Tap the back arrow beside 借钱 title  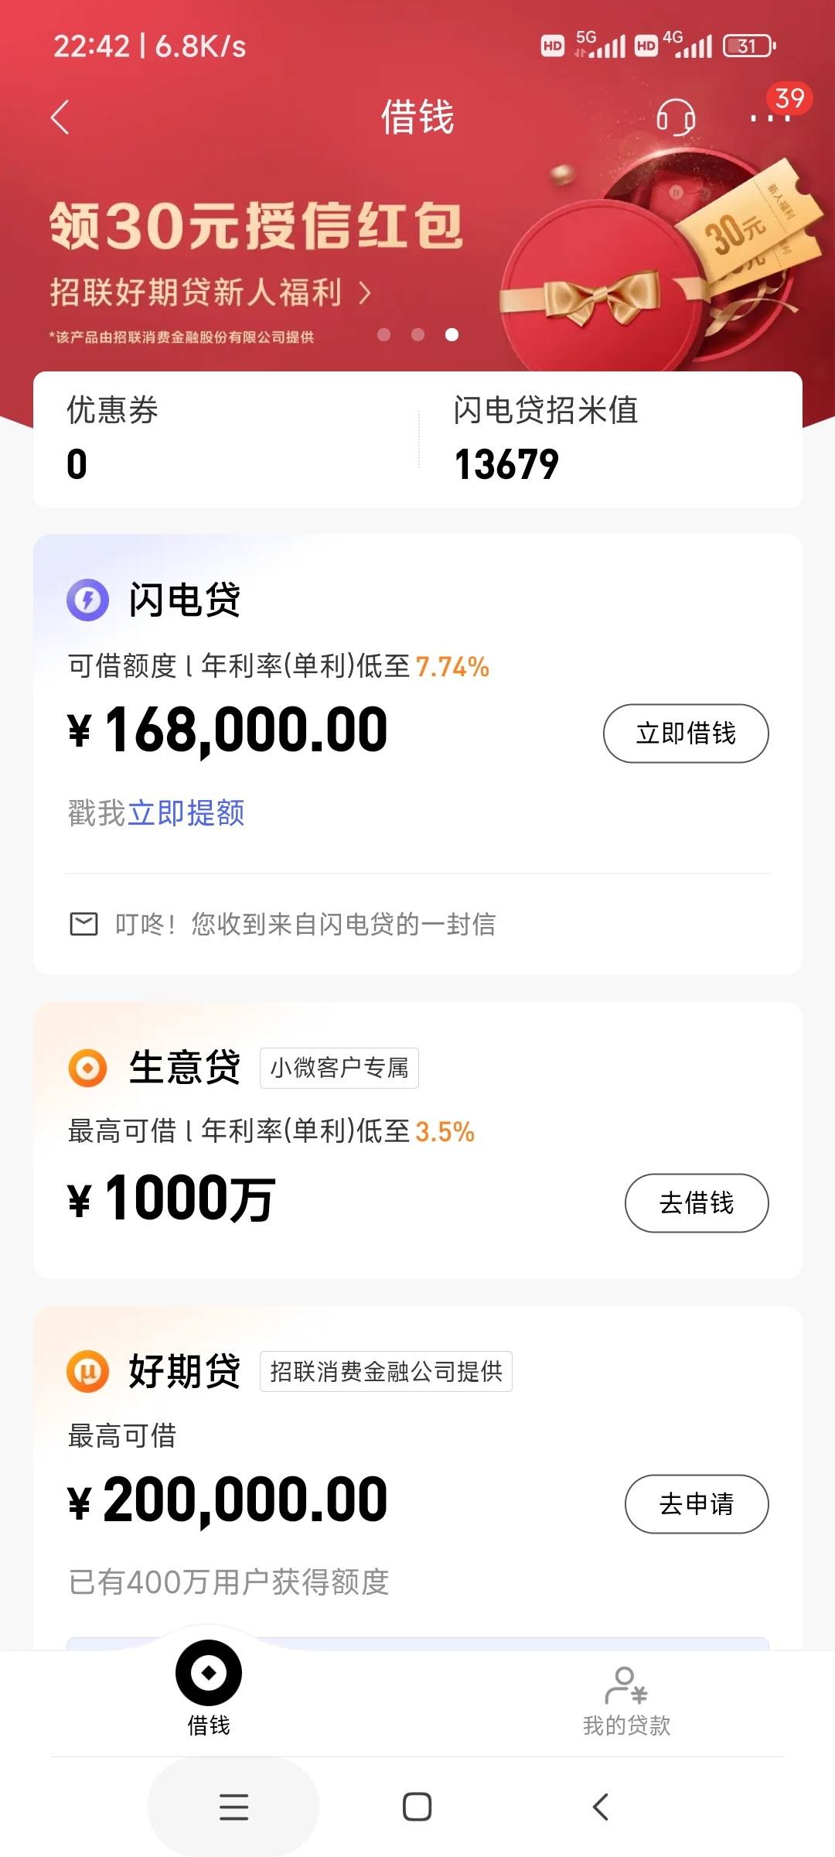tap(60, 118)
